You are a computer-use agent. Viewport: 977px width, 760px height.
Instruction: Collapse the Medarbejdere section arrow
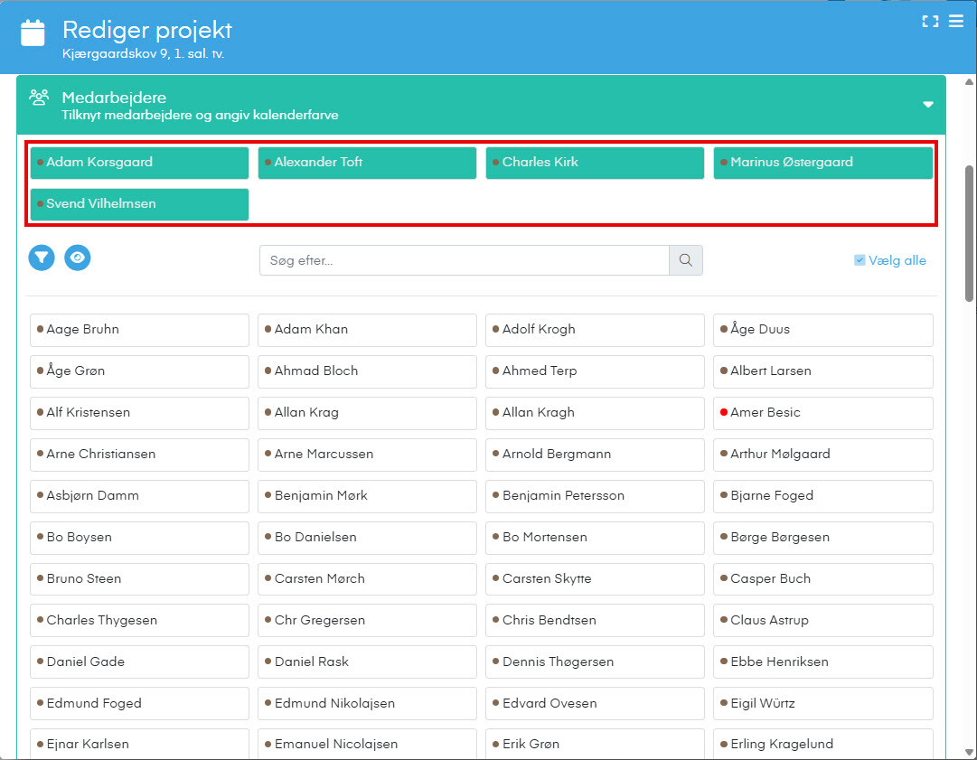[927, 105]
